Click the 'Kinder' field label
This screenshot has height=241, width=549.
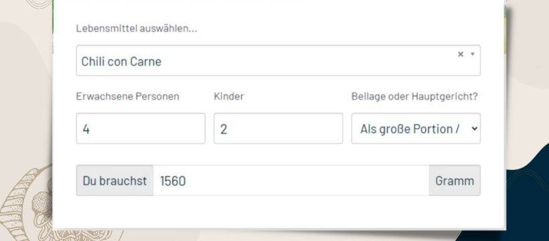coord(228,96)
